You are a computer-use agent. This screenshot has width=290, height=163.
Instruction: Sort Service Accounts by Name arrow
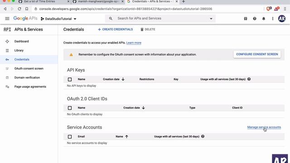pos(126,137)
